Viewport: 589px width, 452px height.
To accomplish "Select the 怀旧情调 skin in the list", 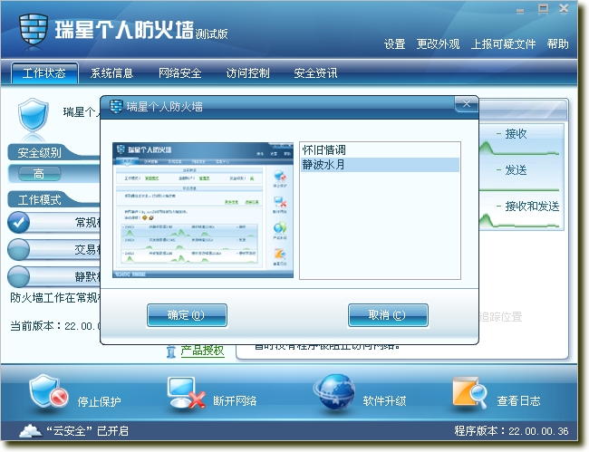I will click(381, 150).
